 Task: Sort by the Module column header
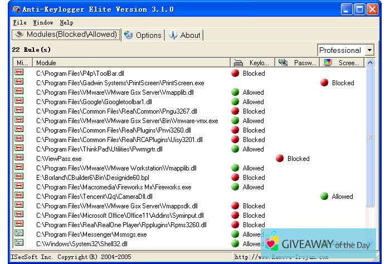coord(131,63)
